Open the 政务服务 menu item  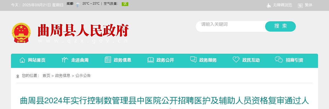coord(208,60)
